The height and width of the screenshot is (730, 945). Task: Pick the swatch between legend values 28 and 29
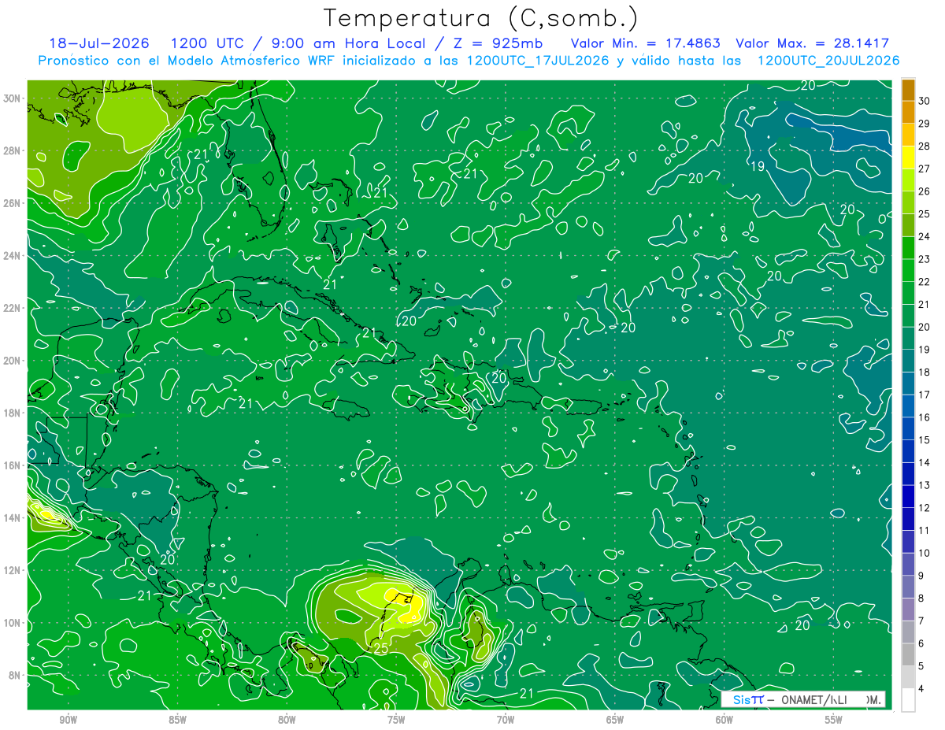(908, 134)
